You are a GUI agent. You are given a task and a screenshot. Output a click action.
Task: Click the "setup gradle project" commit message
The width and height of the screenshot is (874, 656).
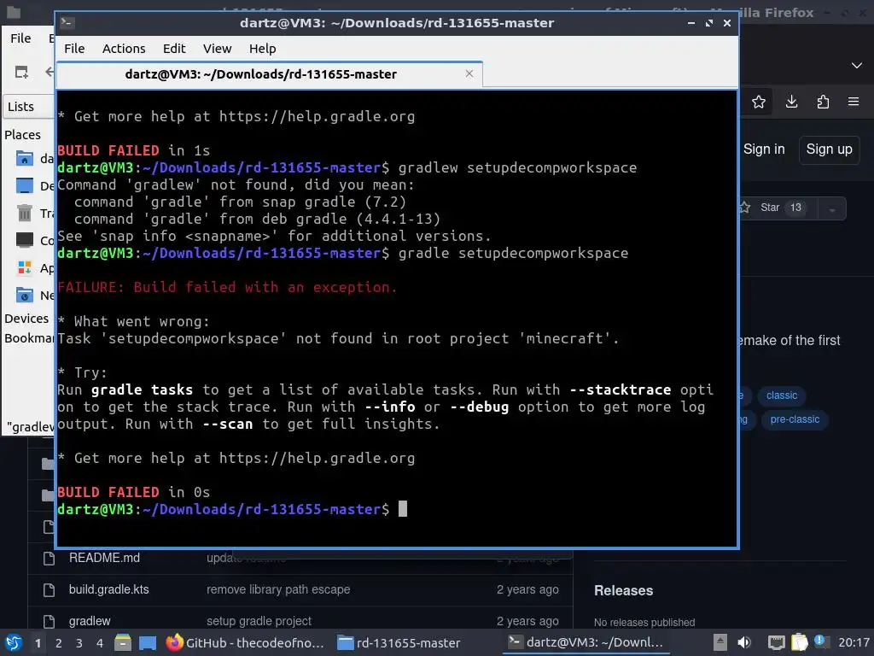(x=259, y=621)
